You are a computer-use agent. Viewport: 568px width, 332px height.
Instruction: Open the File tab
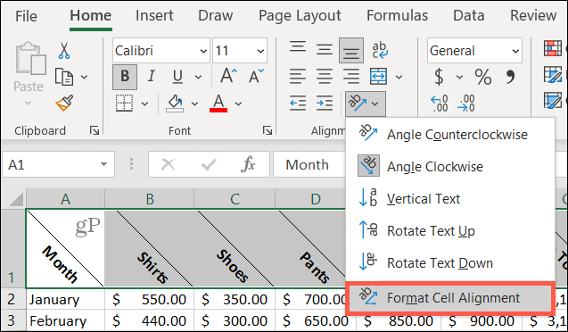26,16
